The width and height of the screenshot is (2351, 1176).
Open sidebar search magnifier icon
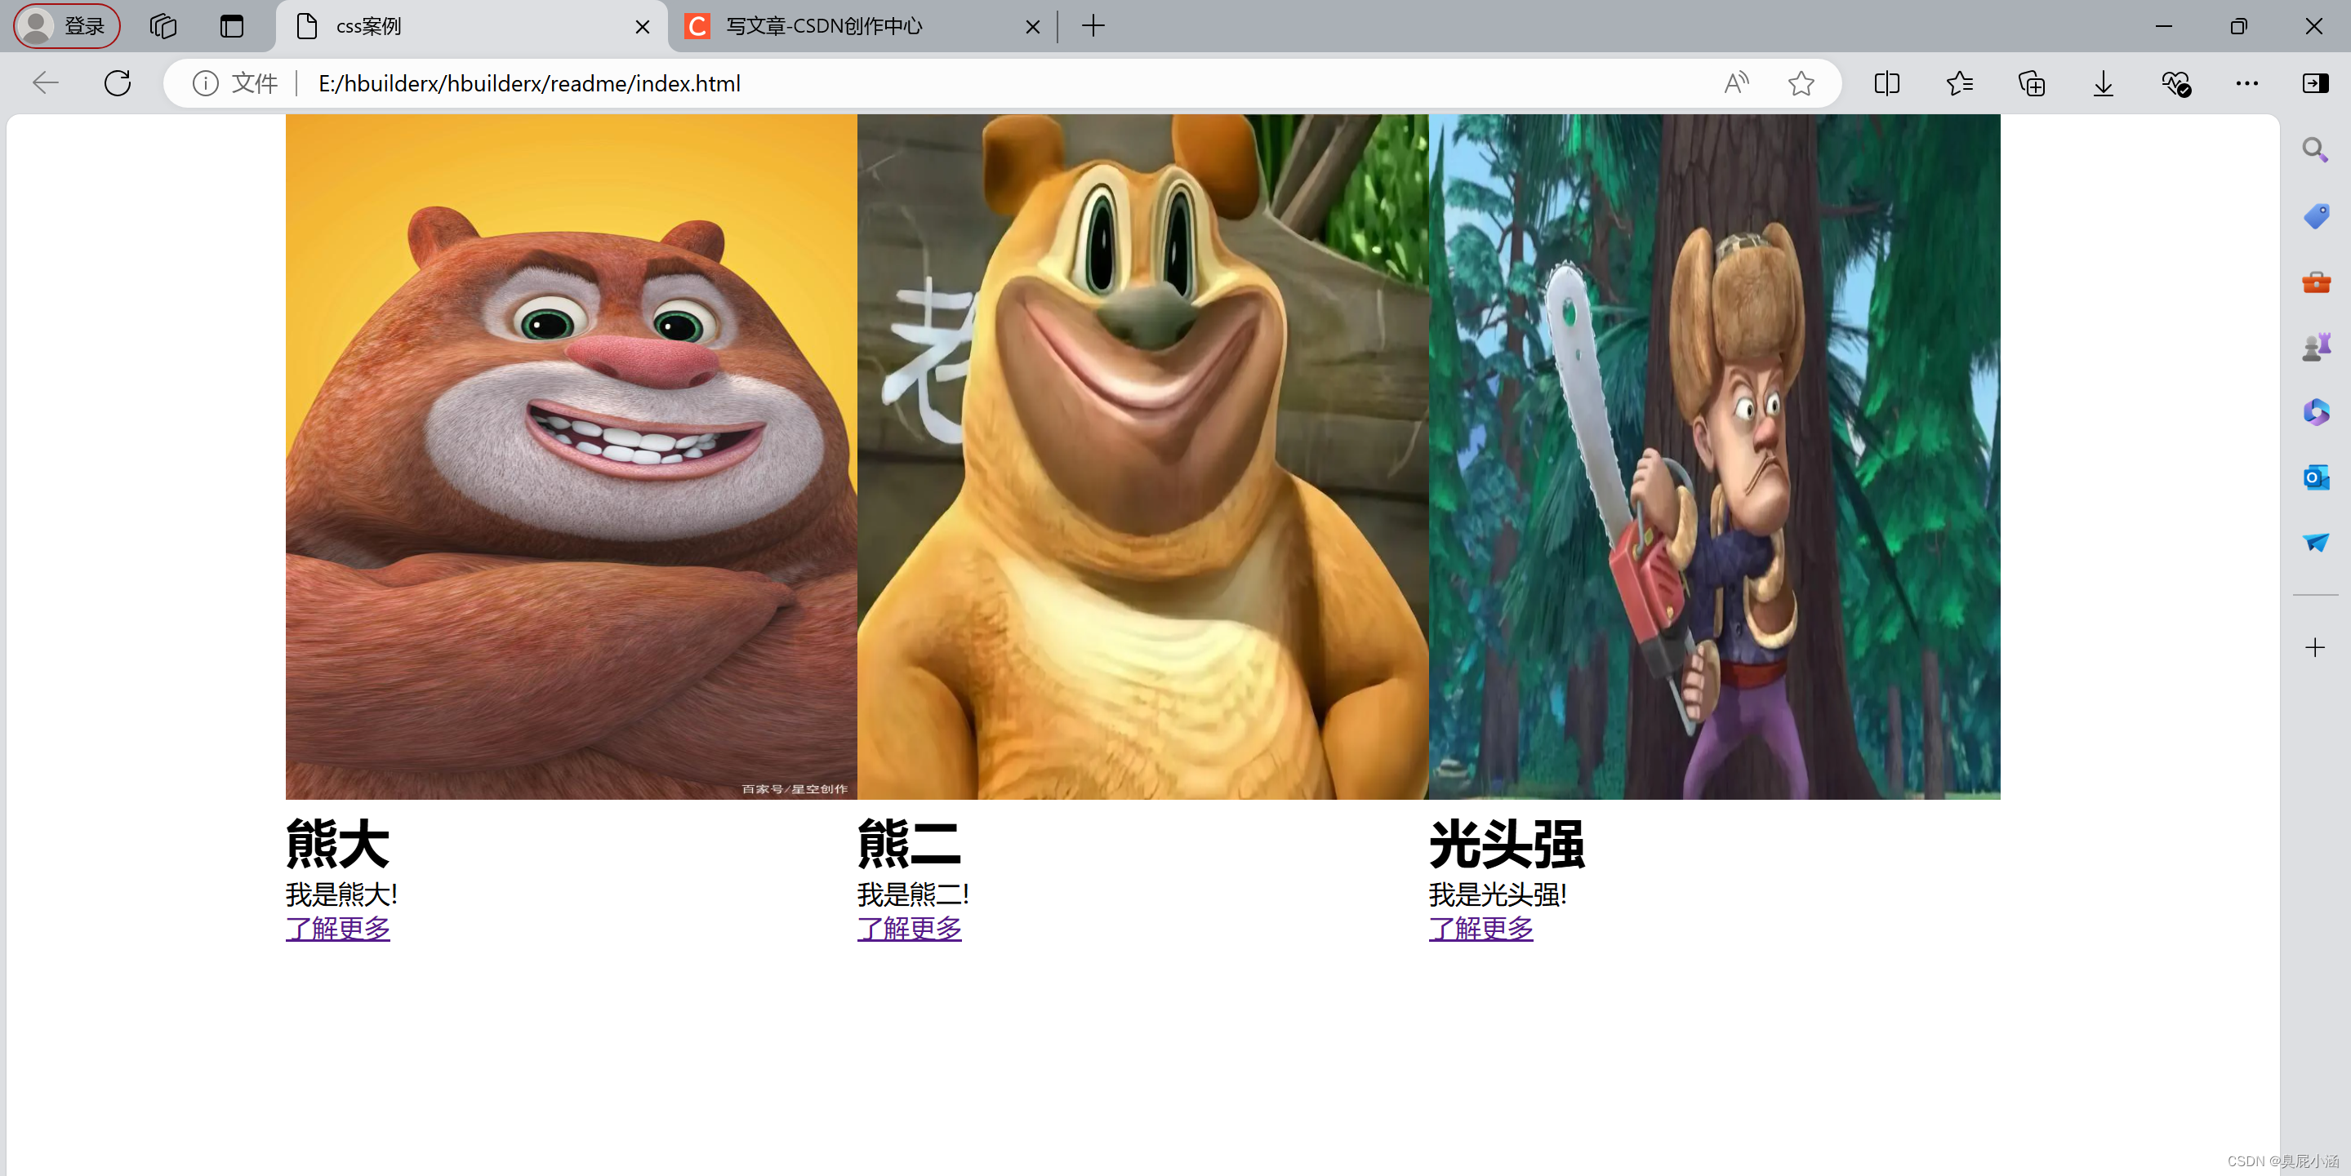point(2313,149)
